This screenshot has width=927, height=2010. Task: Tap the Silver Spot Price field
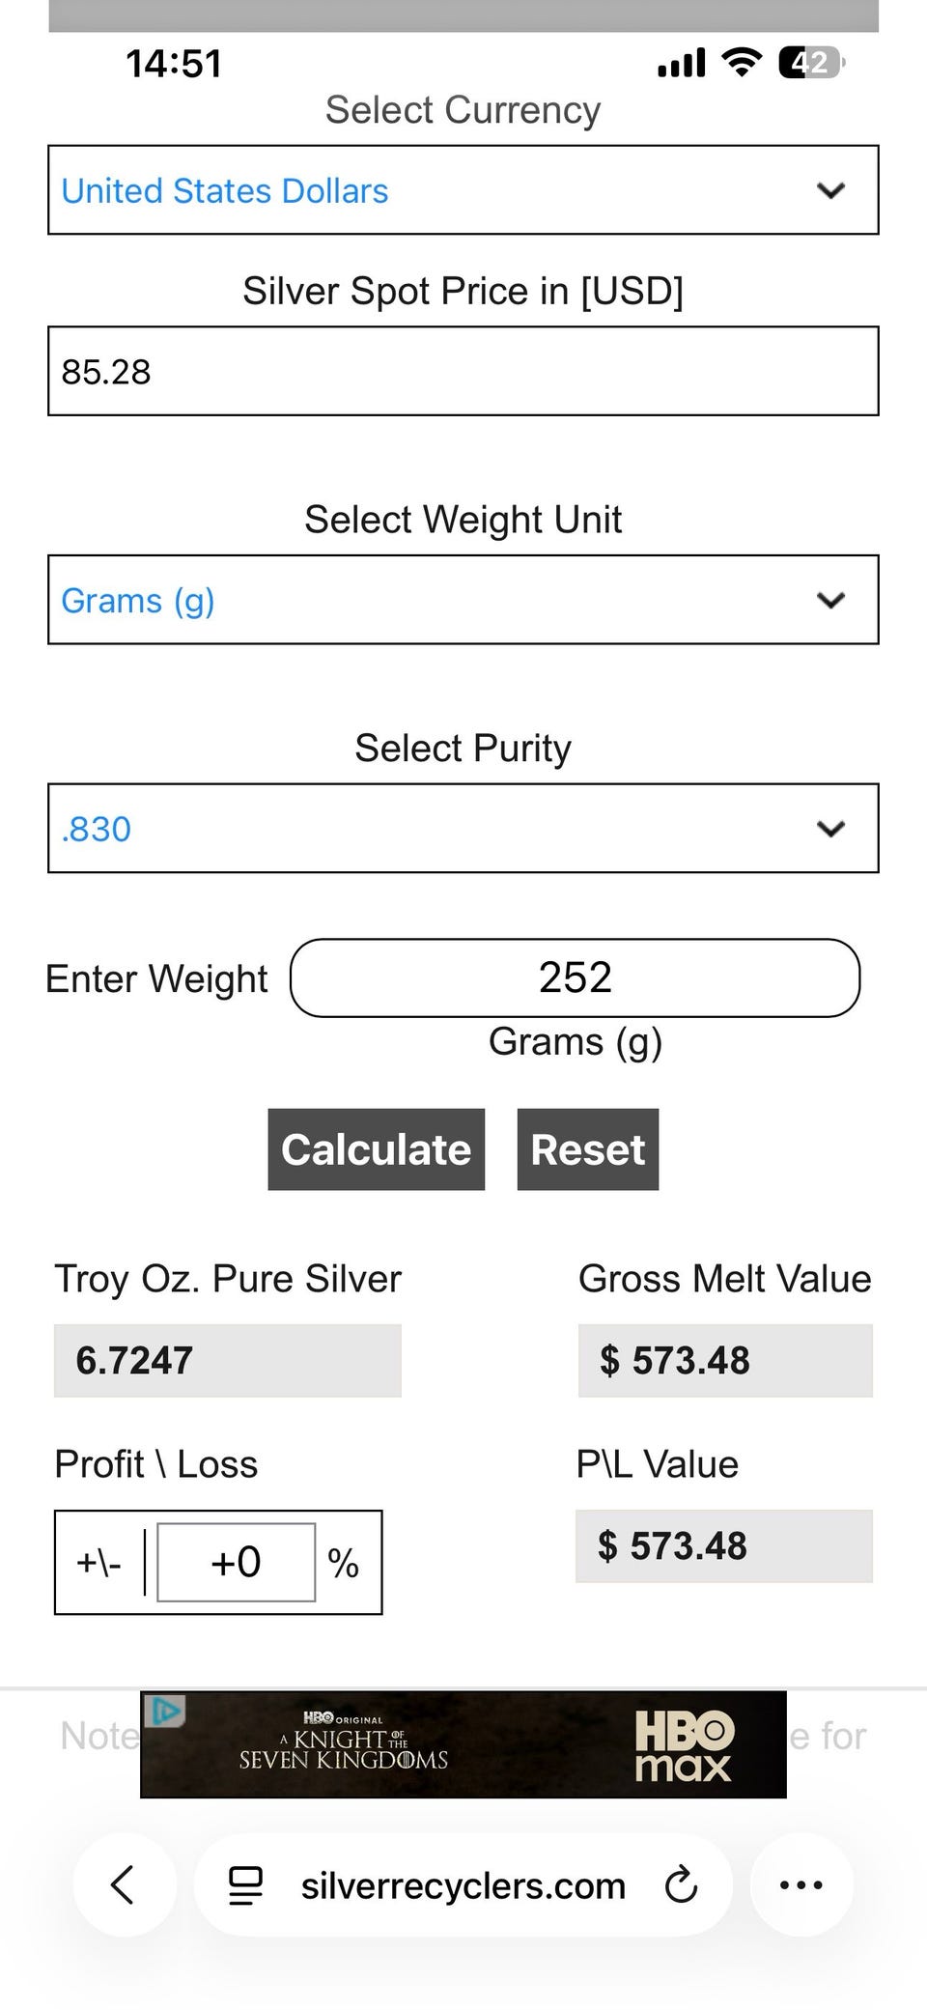463,372
